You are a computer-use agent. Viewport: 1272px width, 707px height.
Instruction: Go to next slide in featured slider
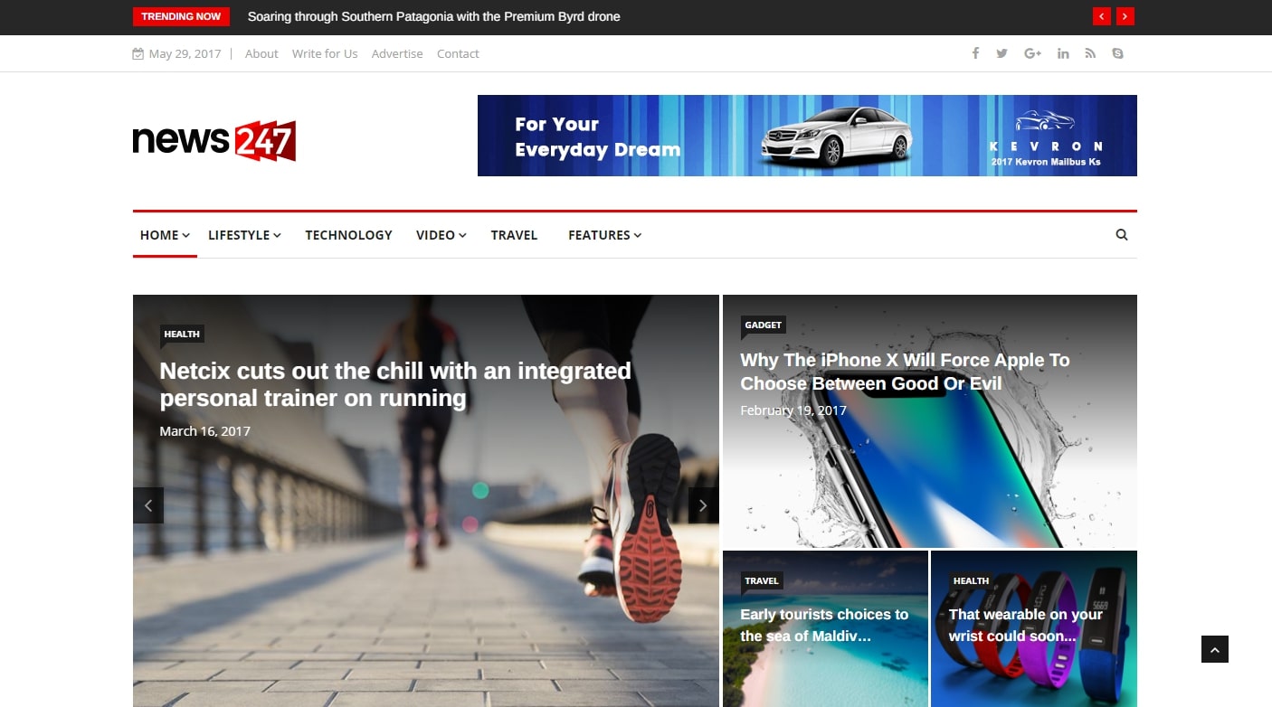[x=703, y=505]
